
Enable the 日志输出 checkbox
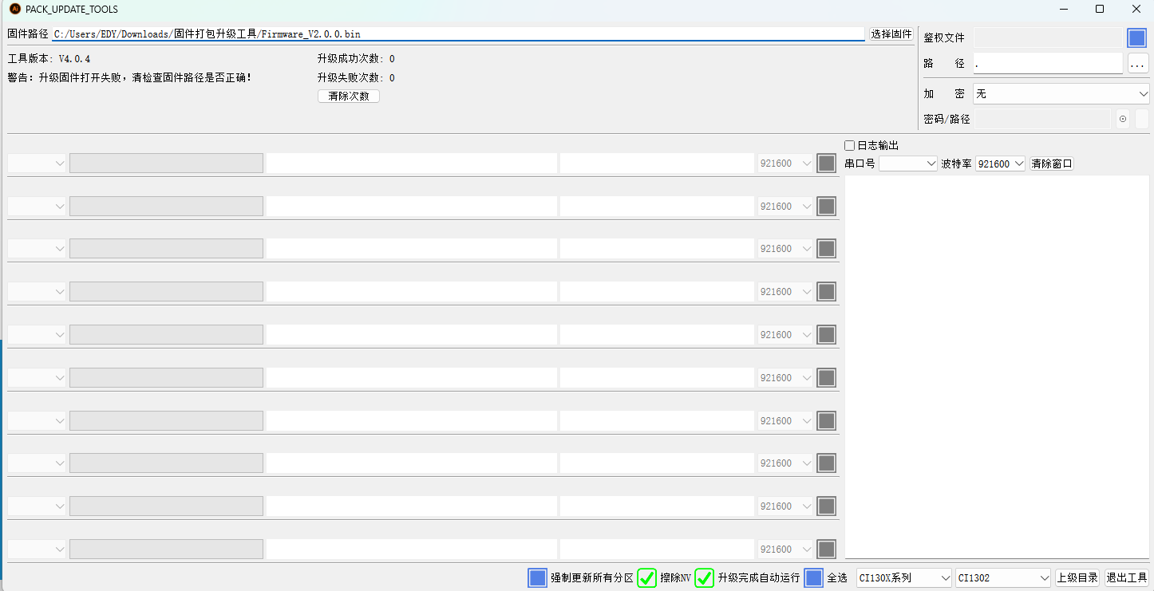point(849,145)
